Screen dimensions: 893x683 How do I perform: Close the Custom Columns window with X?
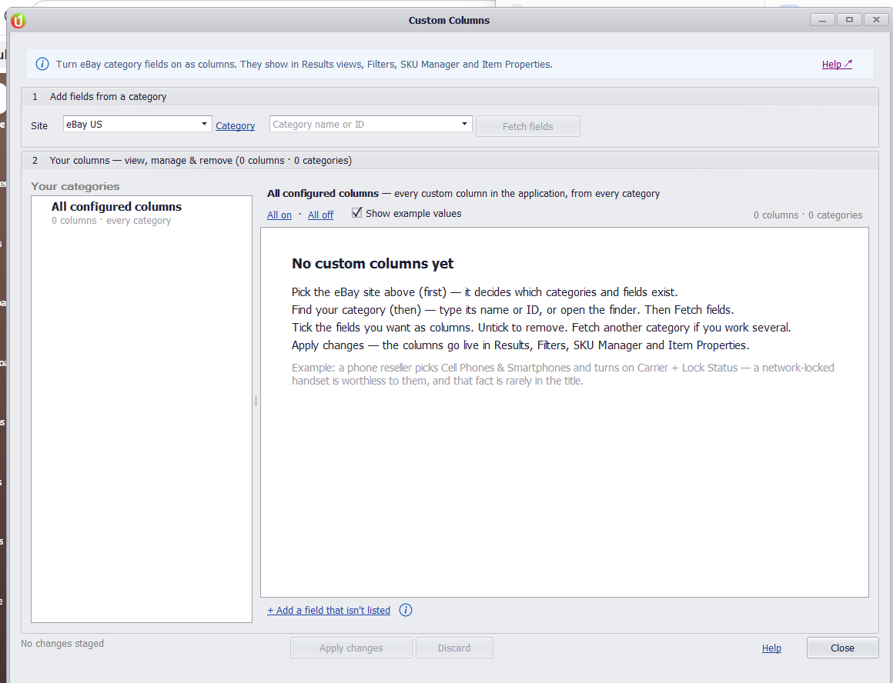click(x=876, y=20)
